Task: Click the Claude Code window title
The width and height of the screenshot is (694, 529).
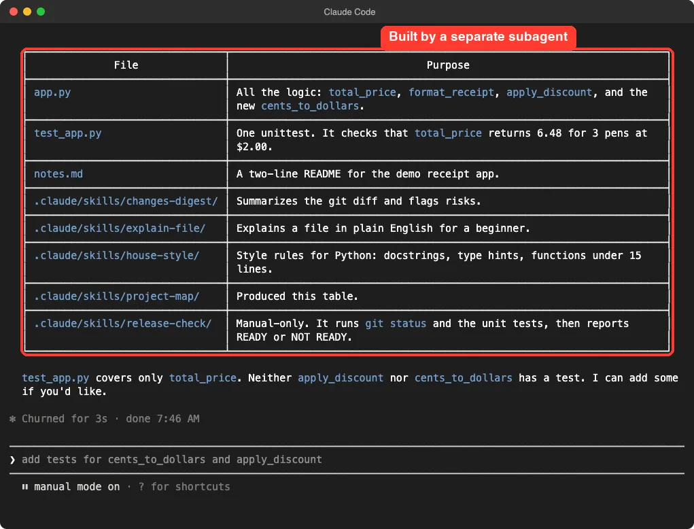Action: point(349,12)
